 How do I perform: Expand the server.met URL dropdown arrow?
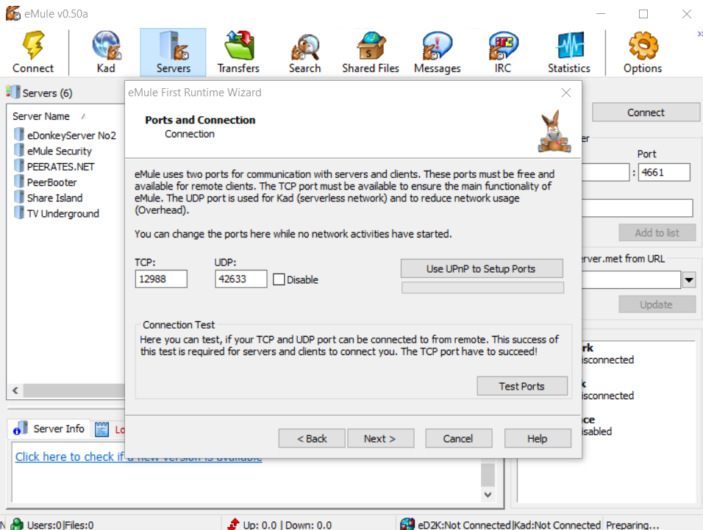click(x=689, y=279)
